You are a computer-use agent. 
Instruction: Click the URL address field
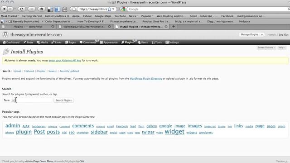(93, 9)
